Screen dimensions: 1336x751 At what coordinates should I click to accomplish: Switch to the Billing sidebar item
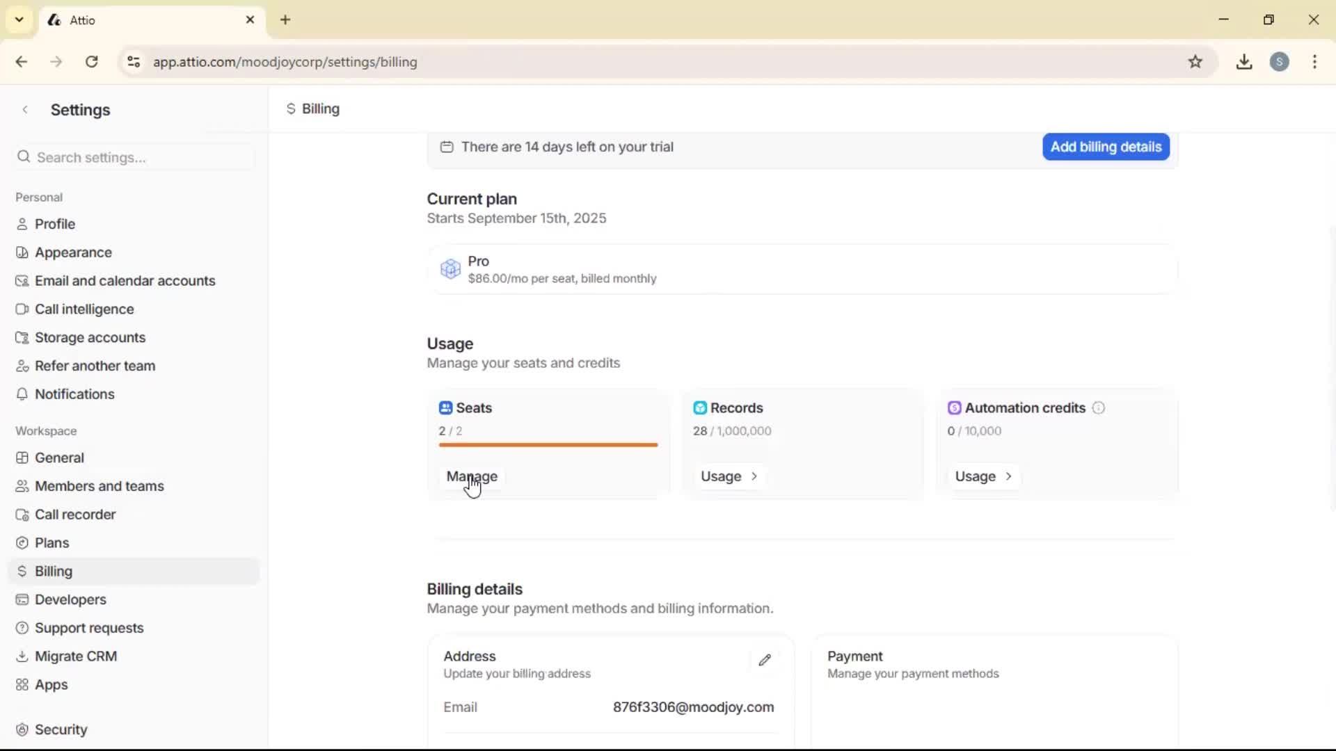[52, 571]
